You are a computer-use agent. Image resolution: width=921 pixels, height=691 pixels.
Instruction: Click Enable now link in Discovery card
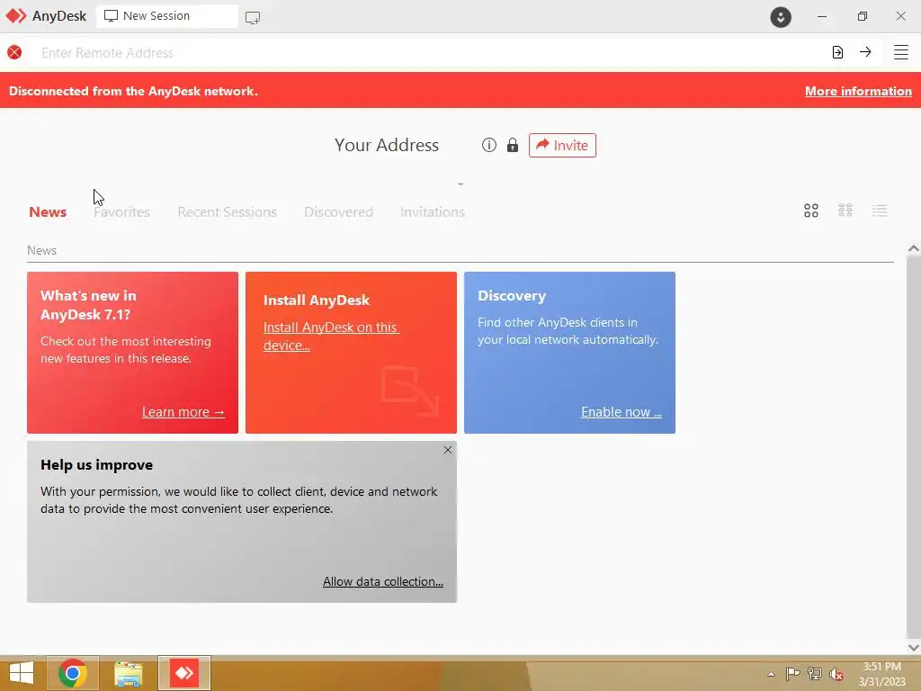tap(621, 412)
